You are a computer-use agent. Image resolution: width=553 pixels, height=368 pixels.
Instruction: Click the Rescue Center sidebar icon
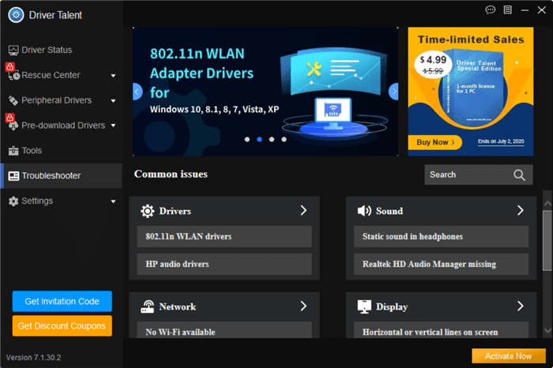[14, 76]
